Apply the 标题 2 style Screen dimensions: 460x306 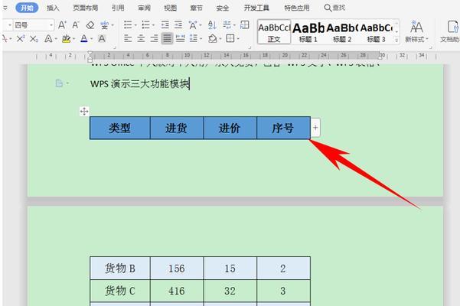(342, 32)
